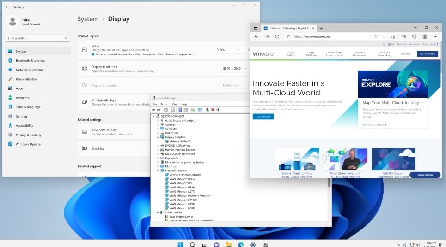Select vmxnet3 Ethernet Adapter device

tap(185, 175)
